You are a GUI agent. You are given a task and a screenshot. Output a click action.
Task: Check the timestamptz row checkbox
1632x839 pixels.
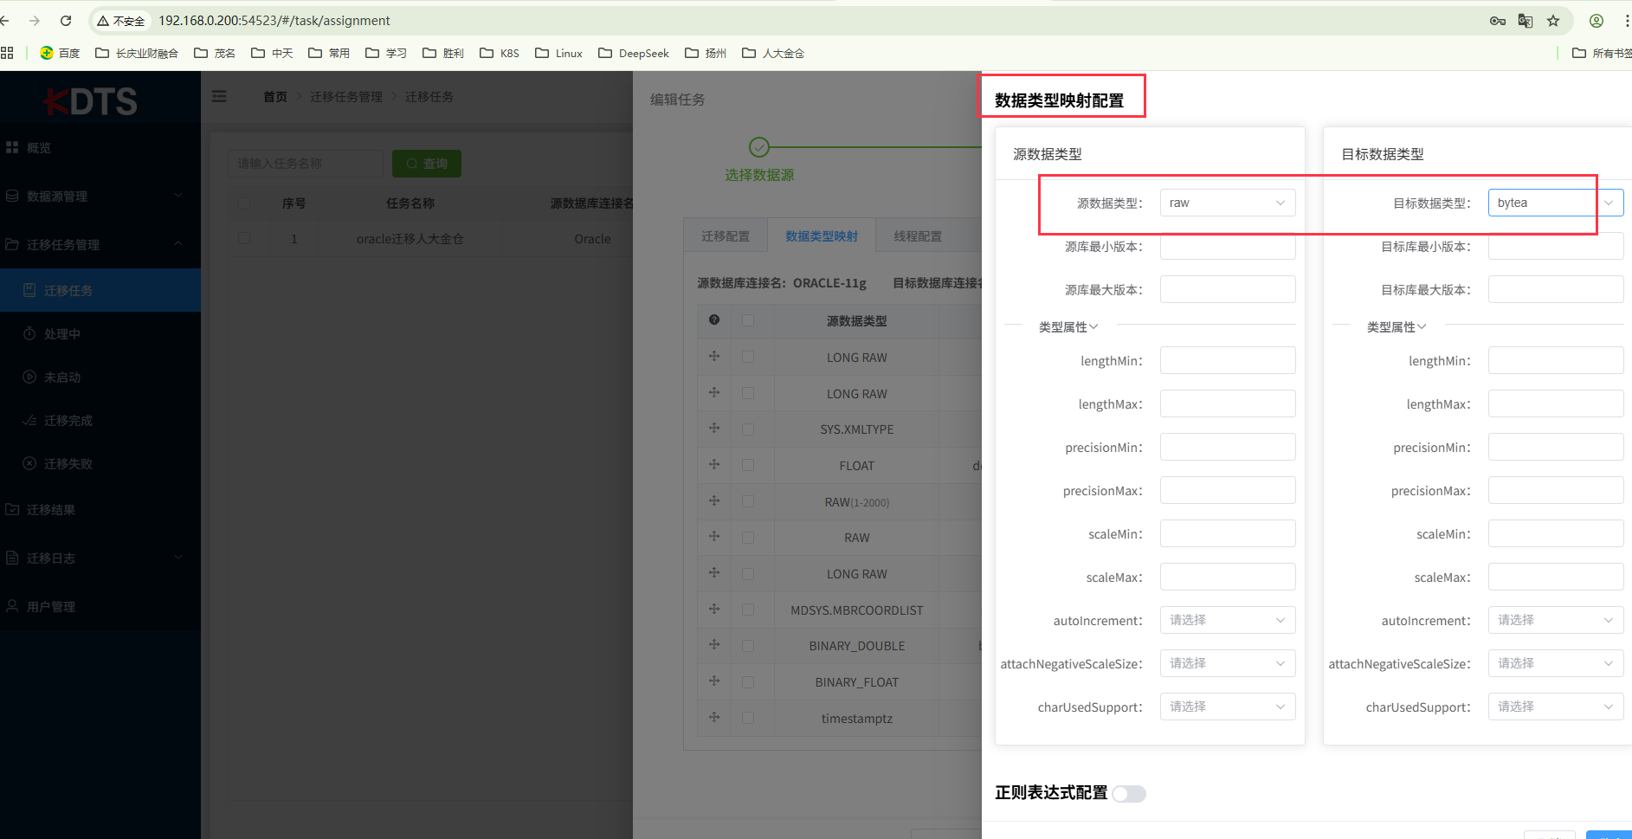[748, 718]
